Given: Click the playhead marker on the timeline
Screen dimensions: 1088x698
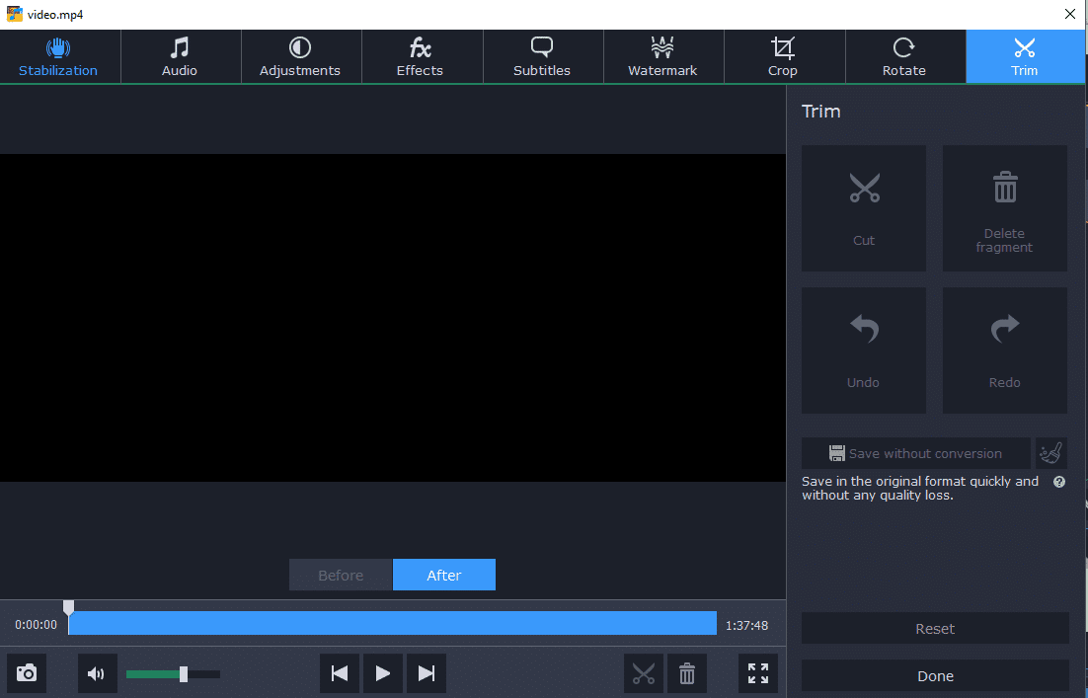Looking at the screenshot, I should 68,607.
